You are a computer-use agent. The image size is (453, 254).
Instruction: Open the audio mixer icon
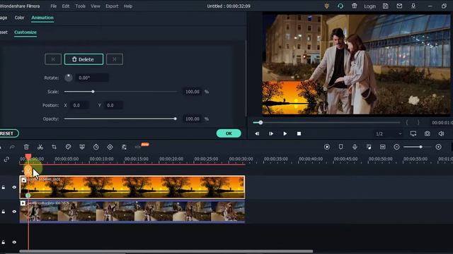click(369, 147)
